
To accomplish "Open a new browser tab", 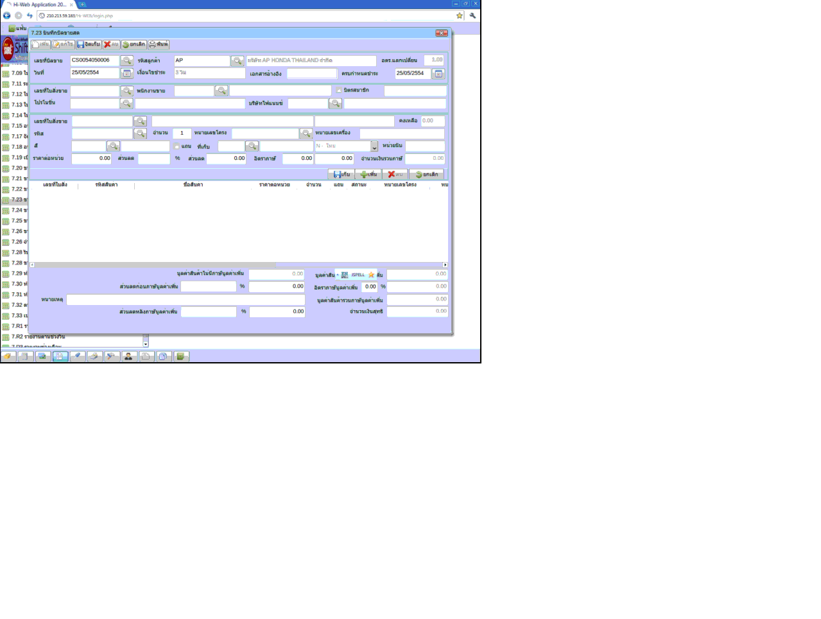I will pos(82,4).
